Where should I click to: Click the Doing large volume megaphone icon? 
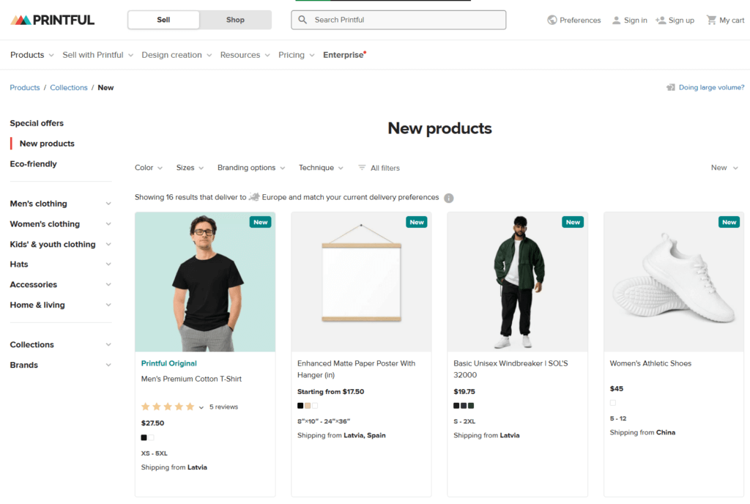pyautogui.click(x=672, y=87)
